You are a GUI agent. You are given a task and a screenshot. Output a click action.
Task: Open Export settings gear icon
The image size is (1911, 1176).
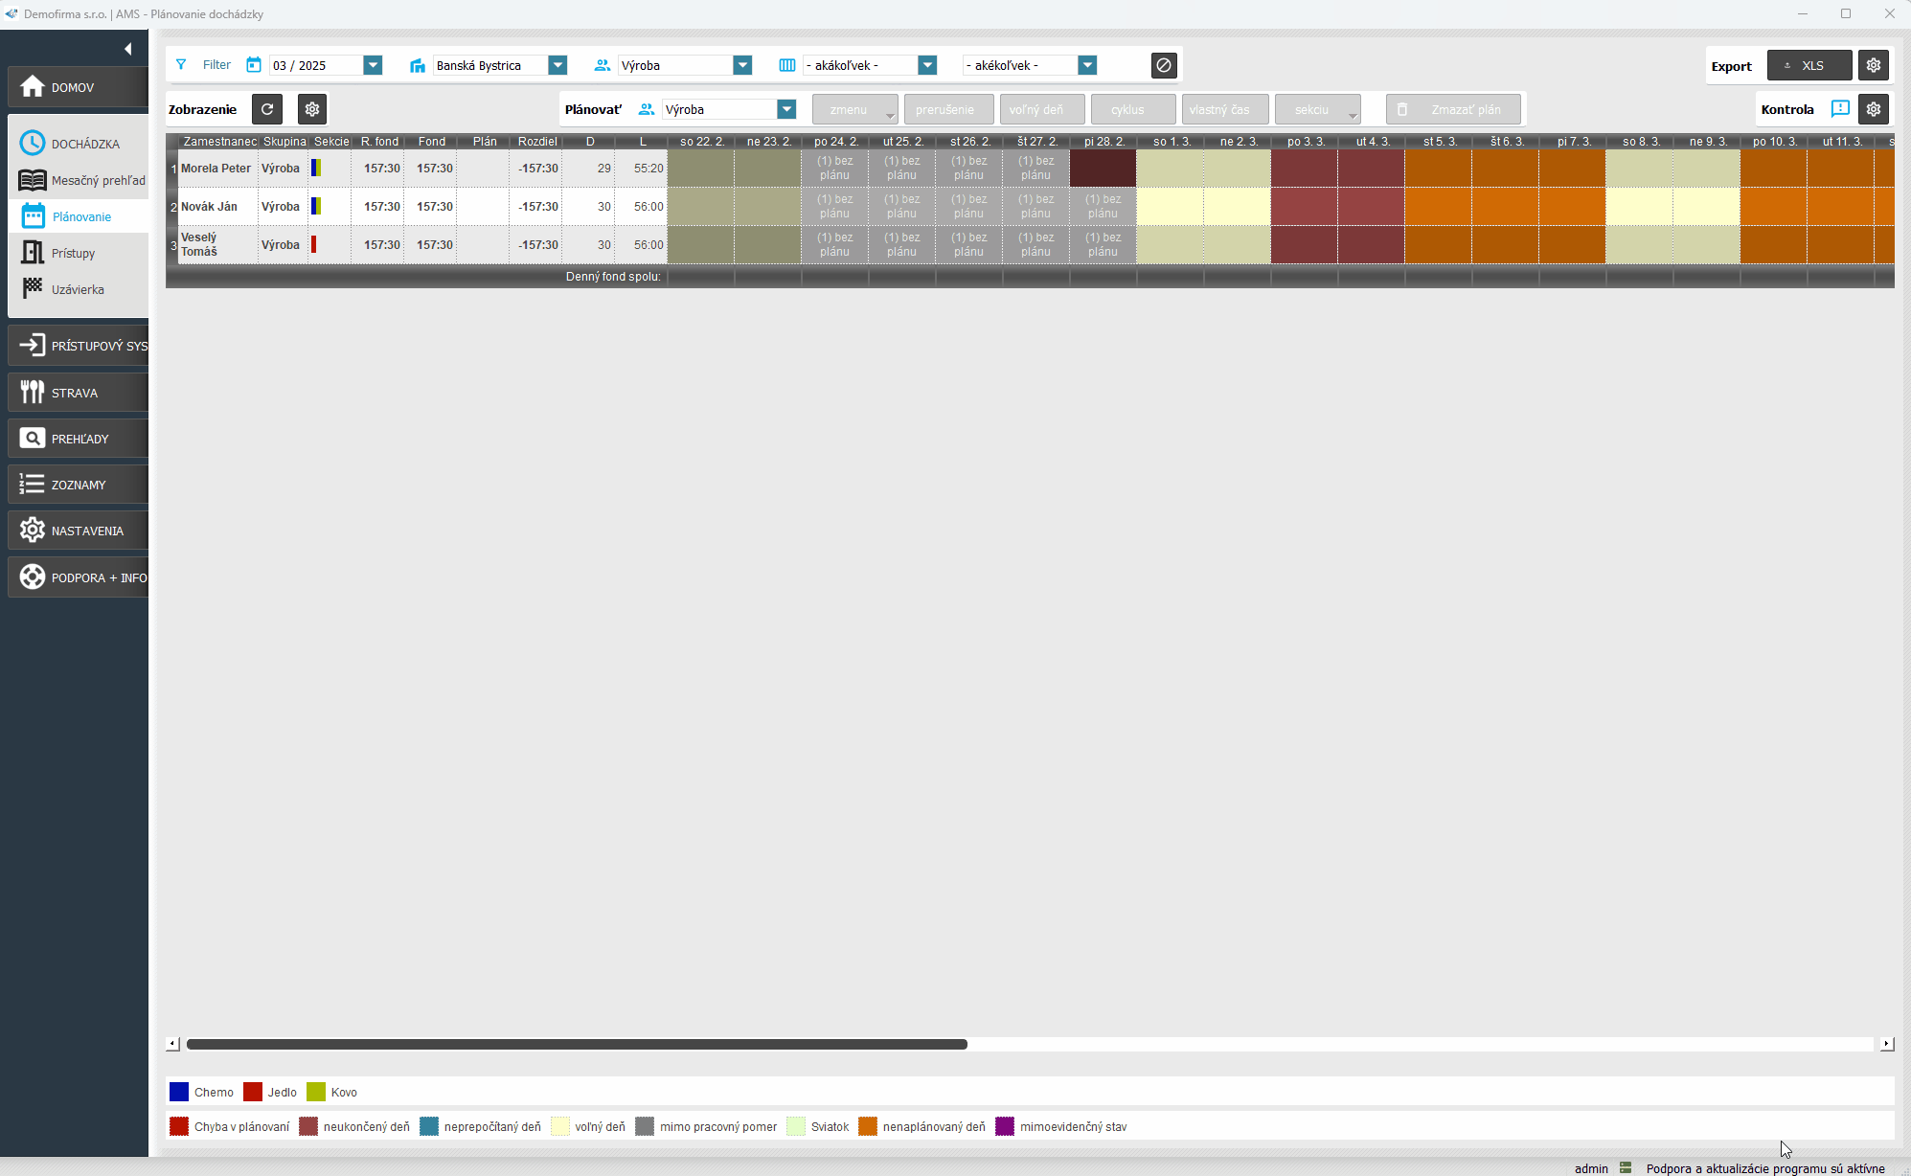tap(1874, 65)
